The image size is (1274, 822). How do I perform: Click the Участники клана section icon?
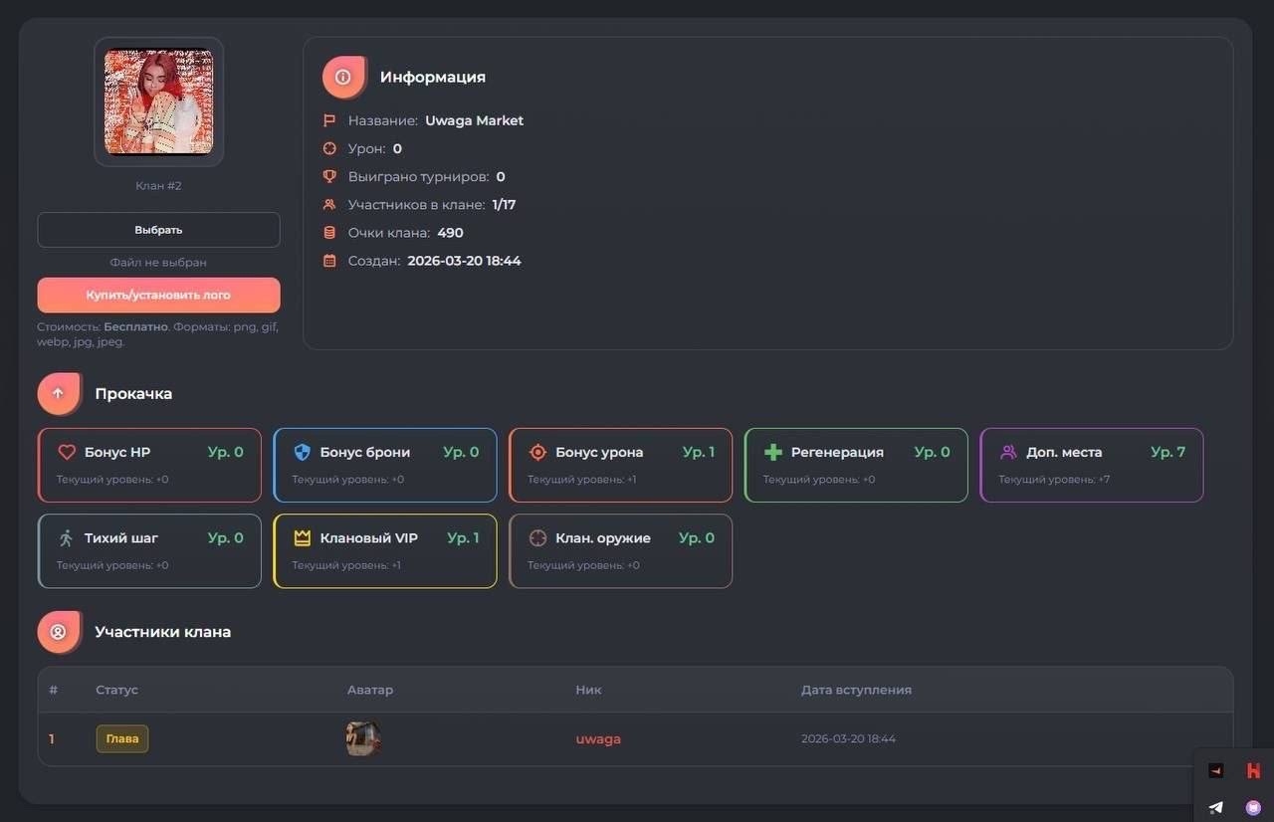coord(58,631)
